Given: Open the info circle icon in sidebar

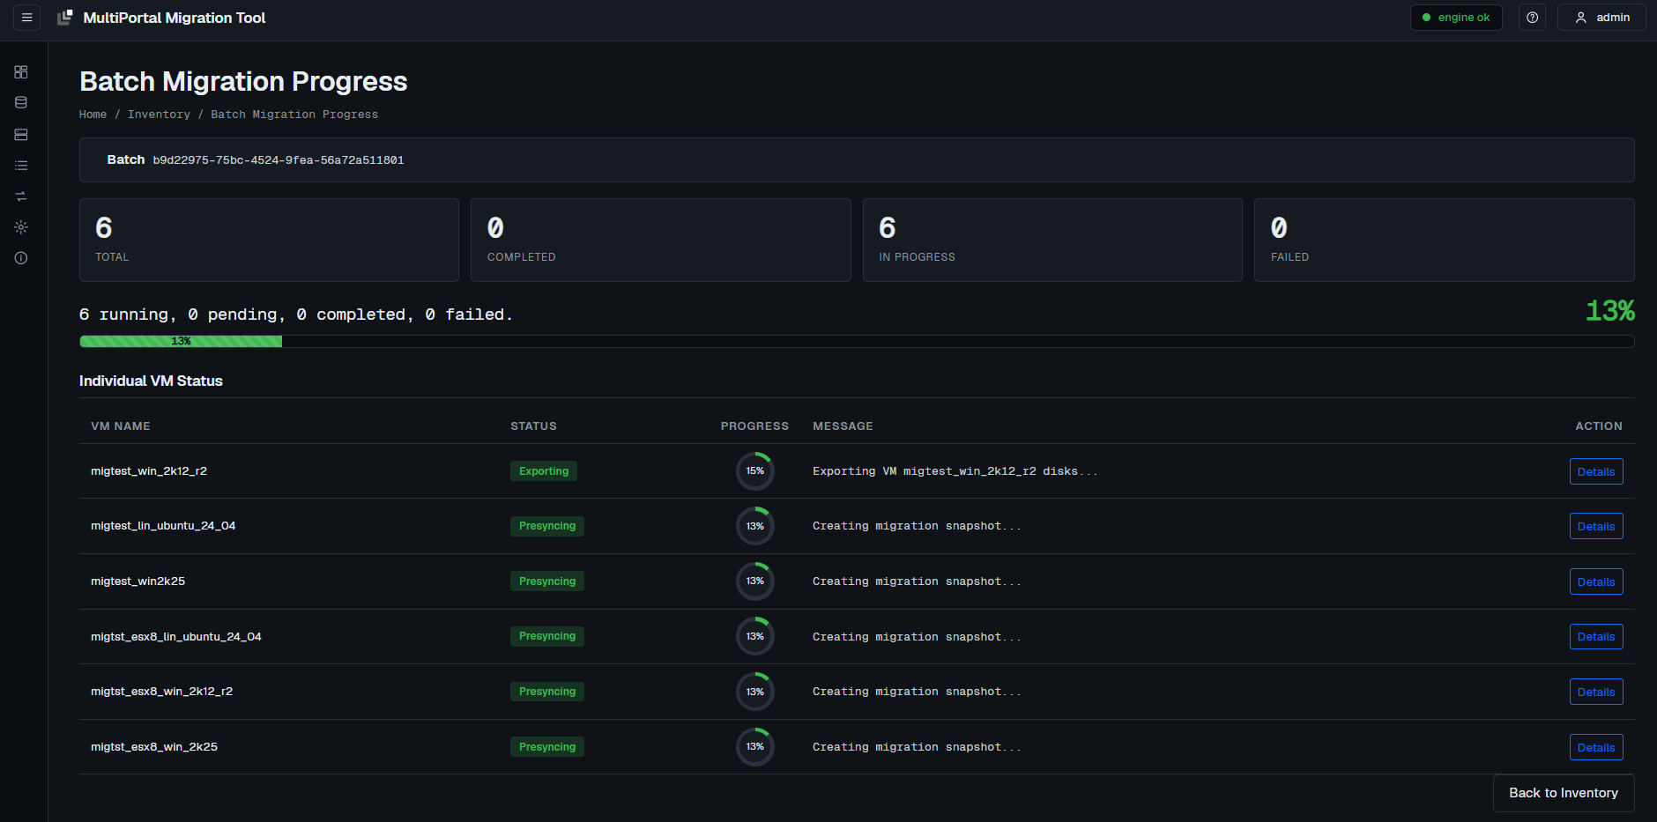Looking at the screenshot, I should (21, 258).
